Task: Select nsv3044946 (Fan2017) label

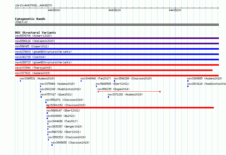Action: (96, 78)
